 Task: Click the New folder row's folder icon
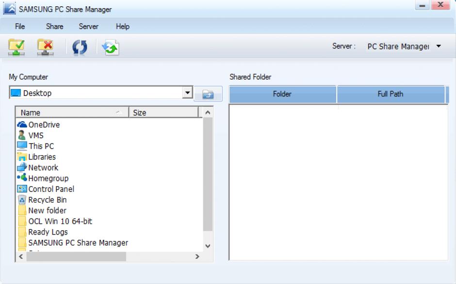tap(22, 210)
